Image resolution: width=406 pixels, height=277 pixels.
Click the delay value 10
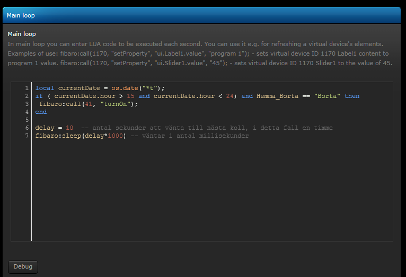point(69,128)
